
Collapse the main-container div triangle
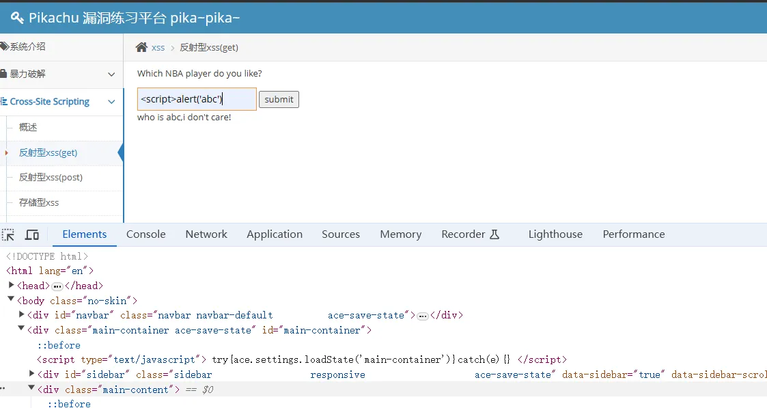tap(21, 328)
